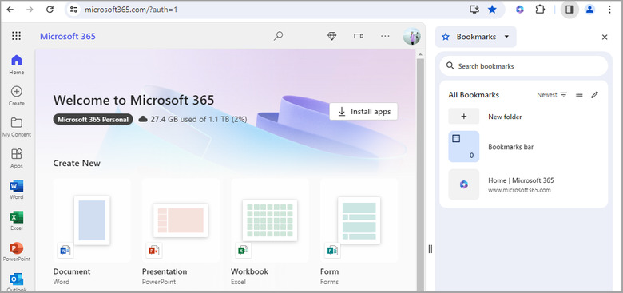Launch Excel from the left sidebar
This screenshot has height=293, width=623.
17,220
